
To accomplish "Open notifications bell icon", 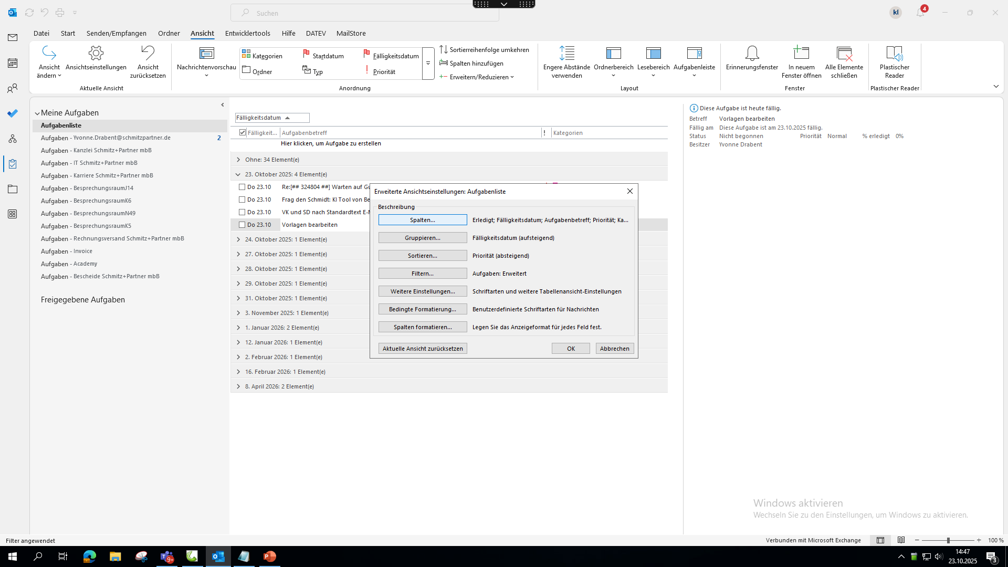I will pos(920,13).
